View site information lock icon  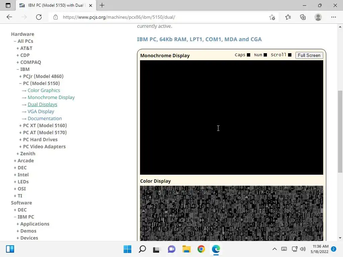pyautogui.click(x=56, y=17)
